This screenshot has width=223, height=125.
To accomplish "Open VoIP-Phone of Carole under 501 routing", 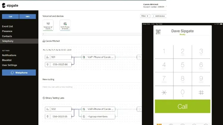I will [x=98, y=57].
